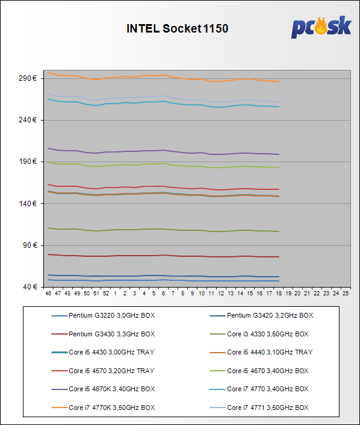Click week 46 on the horizontal axis
Image resolution: width=360 pixels, height=425 pixels.
pyautogui.click(x=48, y=293)
